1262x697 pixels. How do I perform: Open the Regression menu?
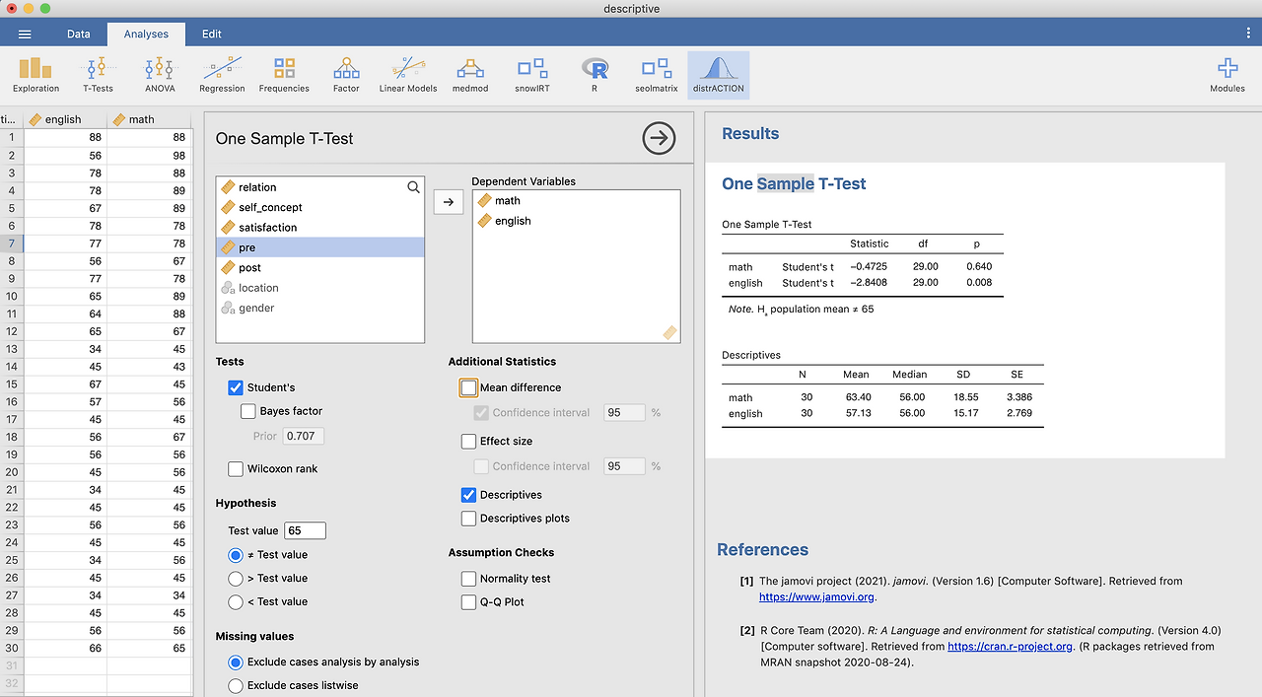coord(222,75)
